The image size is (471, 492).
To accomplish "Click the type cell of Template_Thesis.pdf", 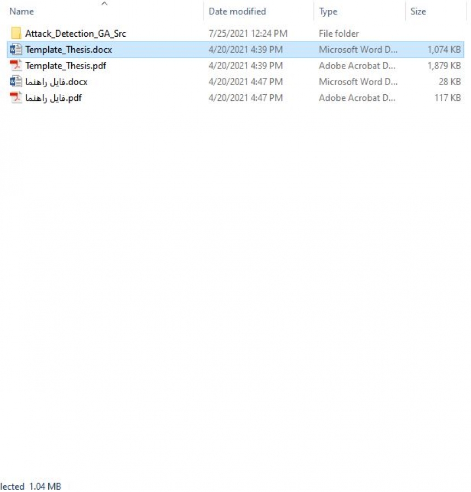I will coord(357,66).
